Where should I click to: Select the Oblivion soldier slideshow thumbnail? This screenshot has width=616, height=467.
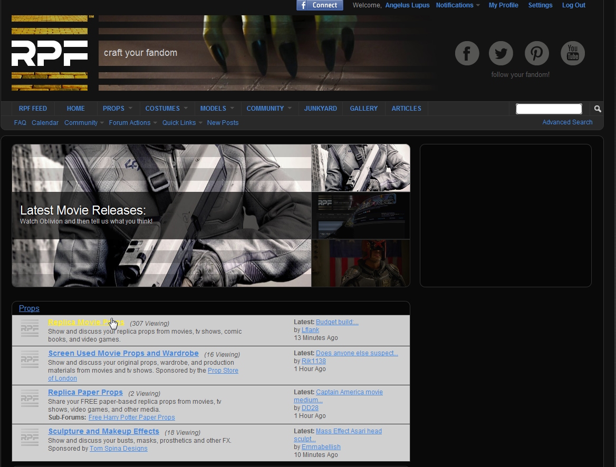361,168
